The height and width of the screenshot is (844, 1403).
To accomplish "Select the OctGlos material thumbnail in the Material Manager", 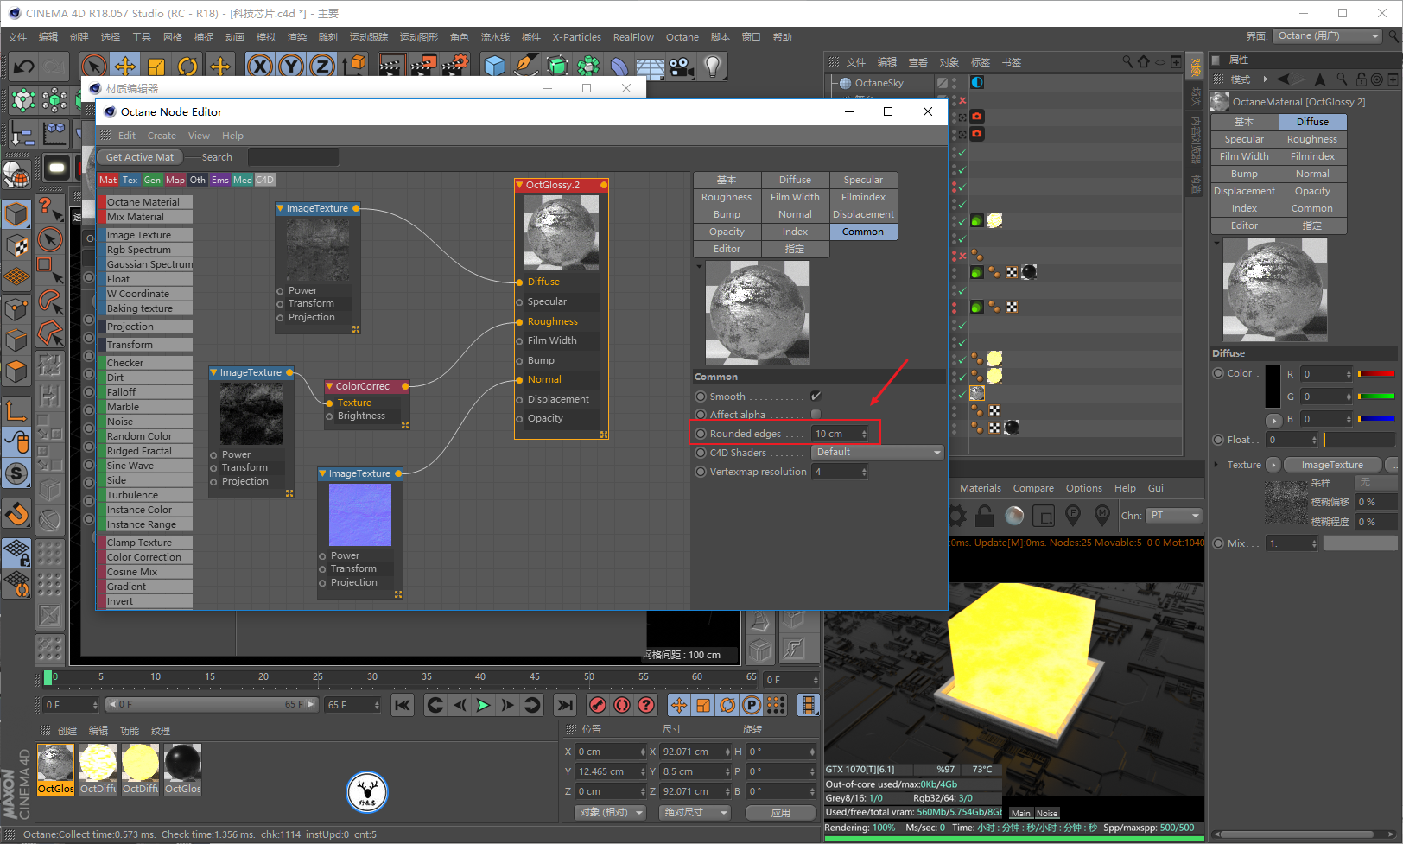I will [x=56, y=769].
